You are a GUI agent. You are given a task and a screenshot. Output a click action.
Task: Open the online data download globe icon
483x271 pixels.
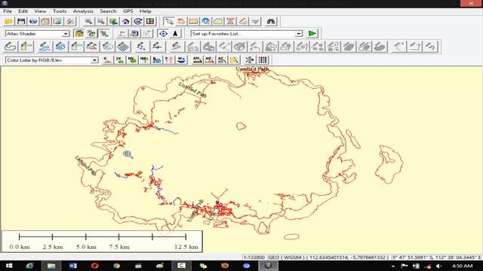(33, 21)
